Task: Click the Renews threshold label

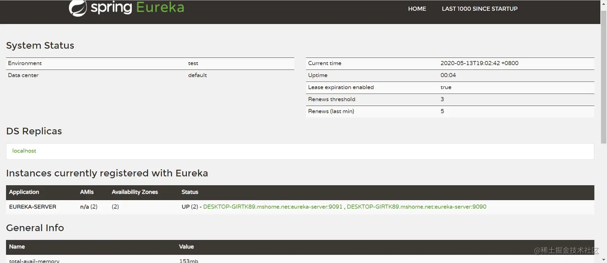Action: tap(332, 100)
